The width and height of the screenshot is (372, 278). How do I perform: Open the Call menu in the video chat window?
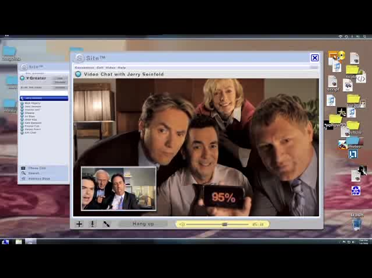(100, 68)
